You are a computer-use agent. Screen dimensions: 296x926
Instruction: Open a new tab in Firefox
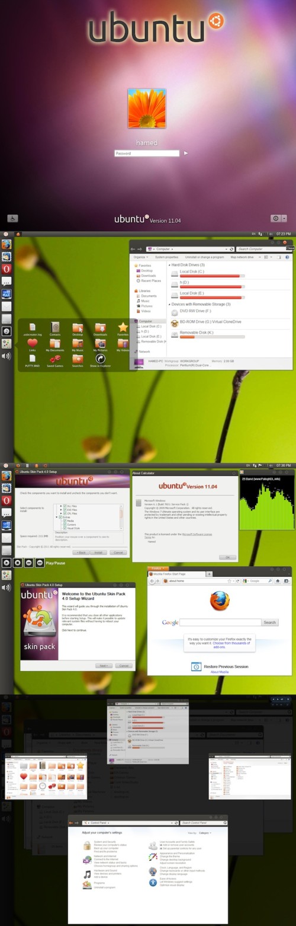(x=209, y=574)
